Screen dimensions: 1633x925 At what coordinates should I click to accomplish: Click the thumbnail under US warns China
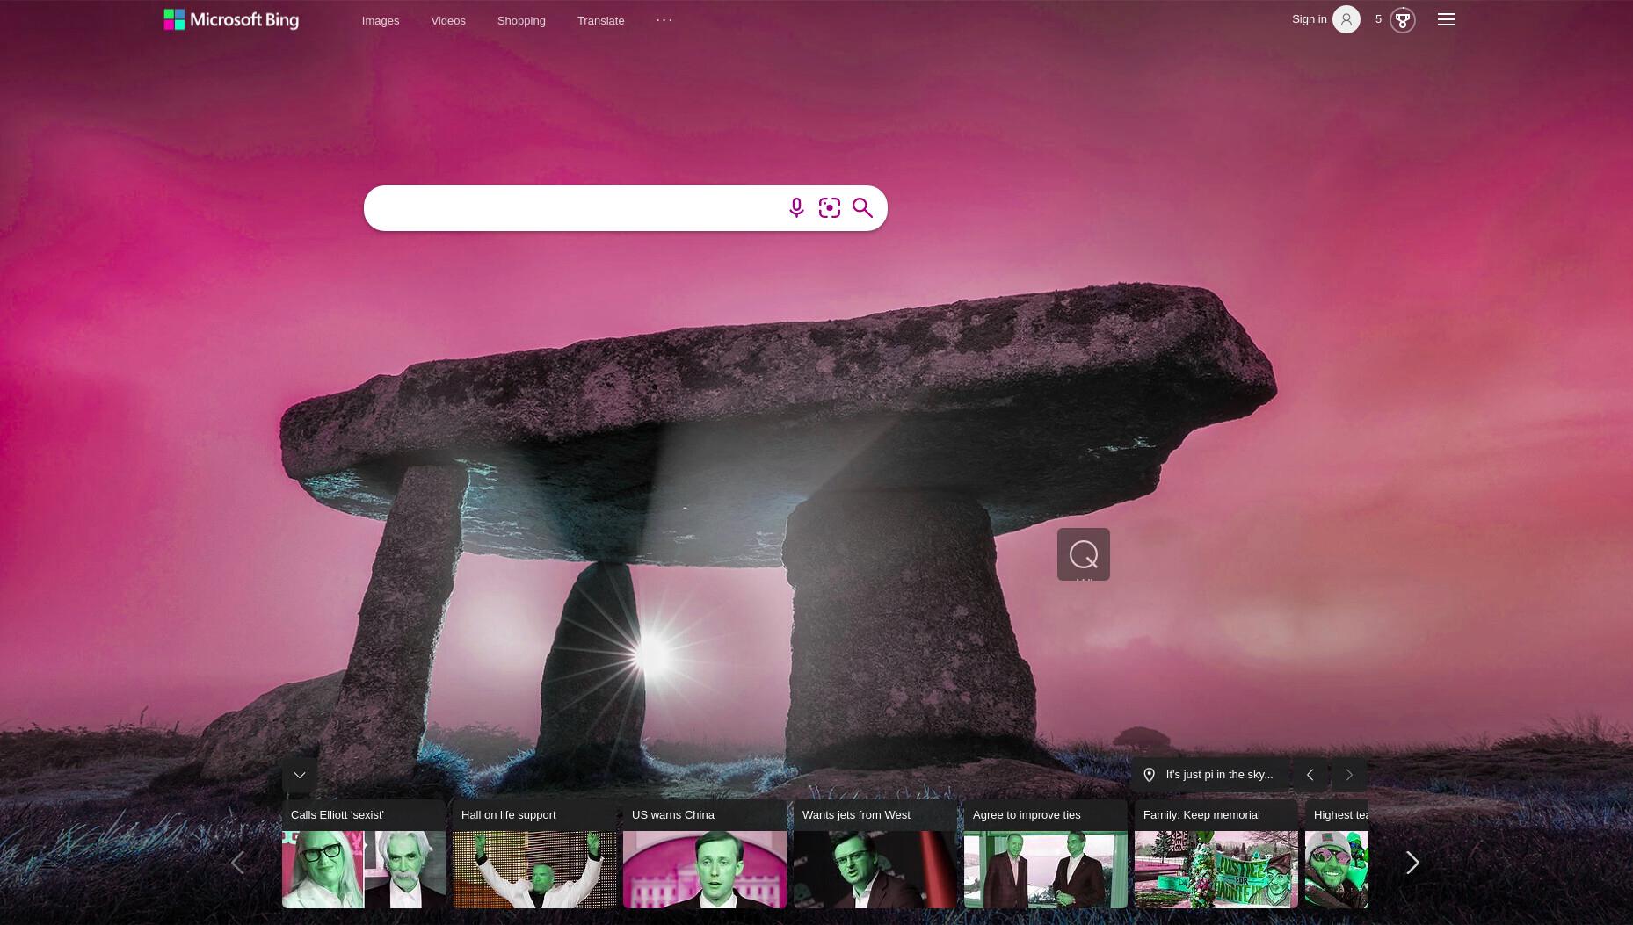705,870
